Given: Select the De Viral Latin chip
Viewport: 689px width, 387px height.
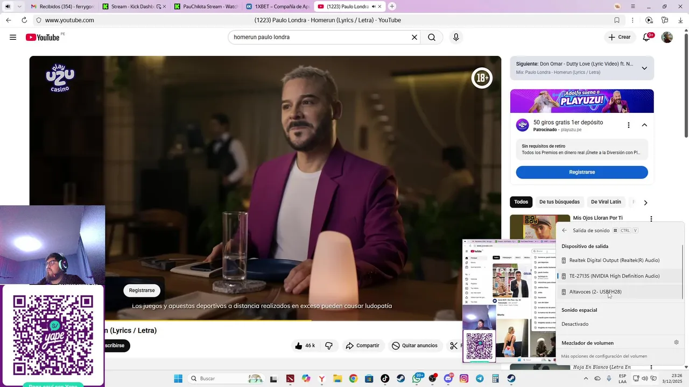Looking at the screenshot, I should click(606, 202).
